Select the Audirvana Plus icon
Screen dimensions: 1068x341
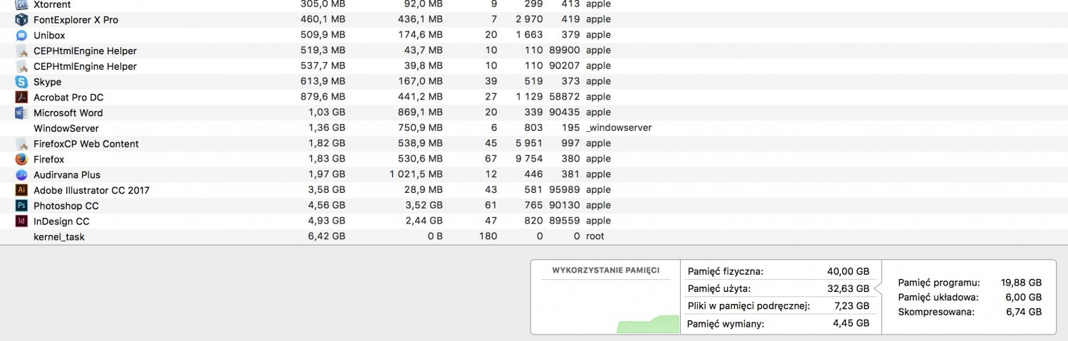click(x=21, y=174)
